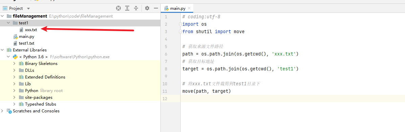Click 'import os' code line
405x132 pixels.
(195, 24)
